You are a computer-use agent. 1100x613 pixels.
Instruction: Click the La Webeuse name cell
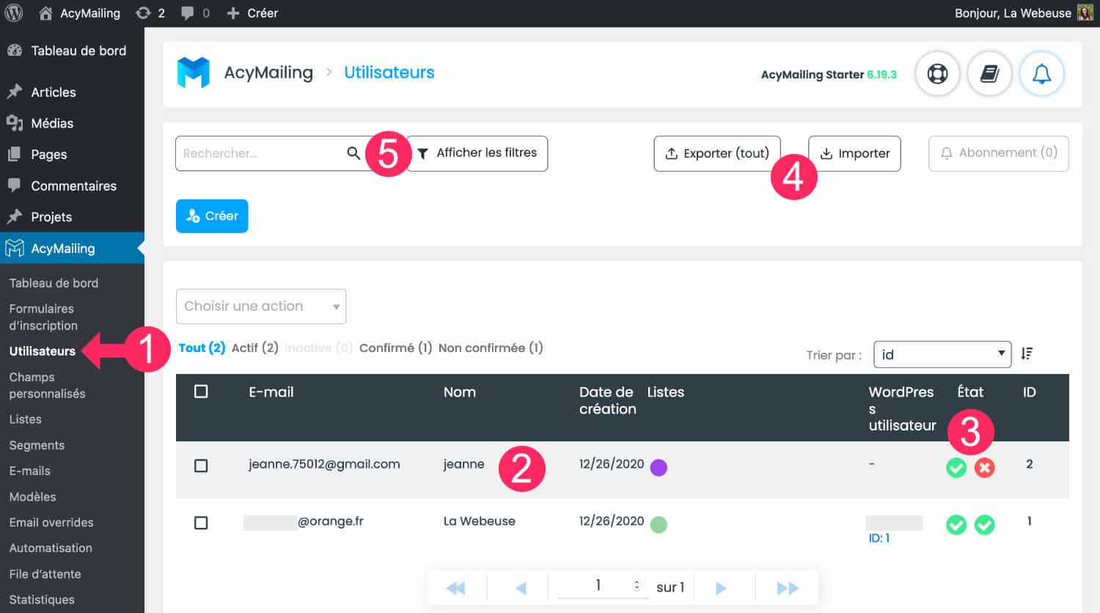pyautogui.click(x=480, y=521)
